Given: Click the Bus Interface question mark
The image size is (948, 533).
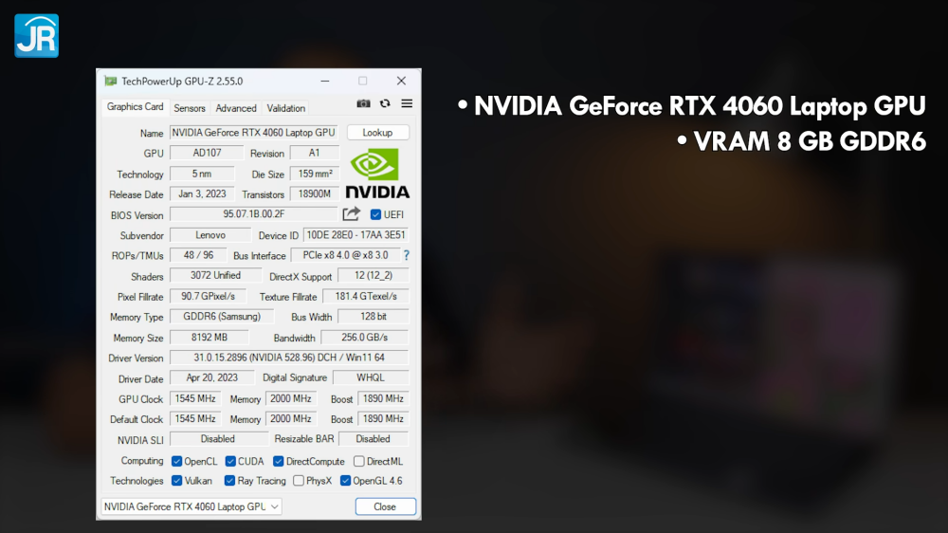Looking at the screenshot, I should [x=407, y=255].
